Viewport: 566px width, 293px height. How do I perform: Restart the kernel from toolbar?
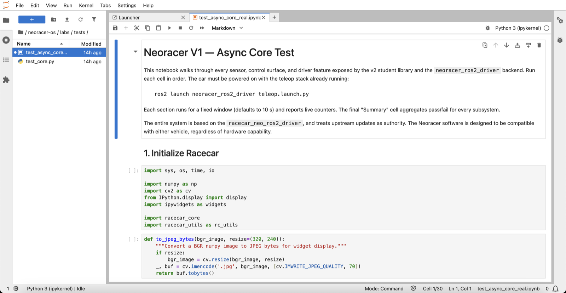point(191,28)
